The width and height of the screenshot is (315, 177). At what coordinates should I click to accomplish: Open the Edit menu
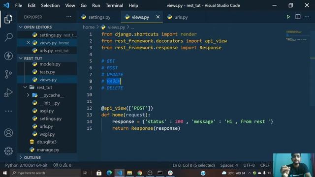(31, 5)
